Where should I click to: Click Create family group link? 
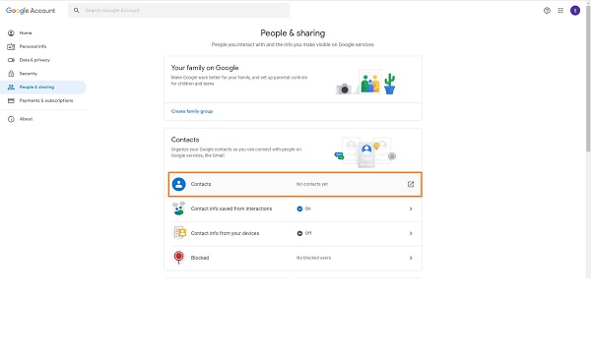(x=192, y=111)
